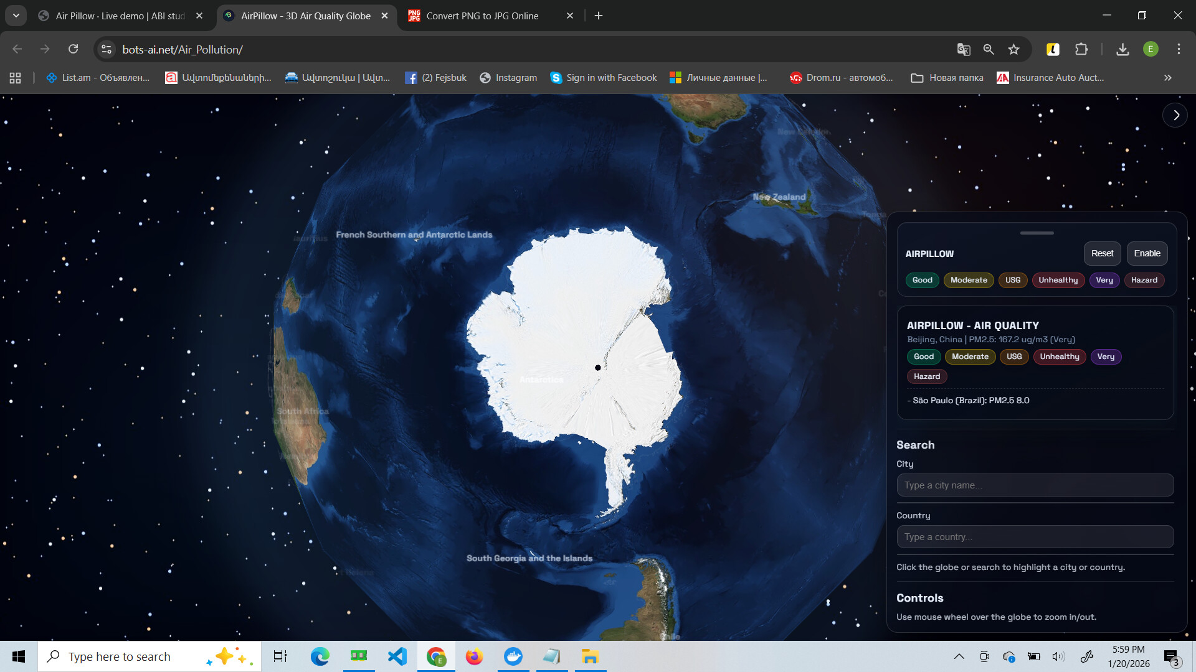Expand the hidden bookmarks overflow chevron
The height and width of the screenshot is (672, 1196).
click(1167, 78)
